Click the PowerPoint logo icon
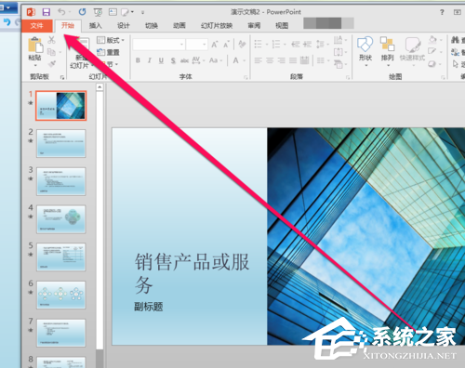The height and width of the screenshot is (368, 465). click(31, 12)
